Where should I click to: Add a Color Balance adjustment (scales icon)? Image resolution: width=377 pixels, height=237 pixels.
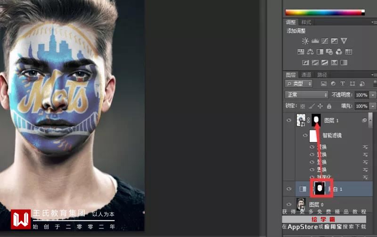tap(310, 52)
